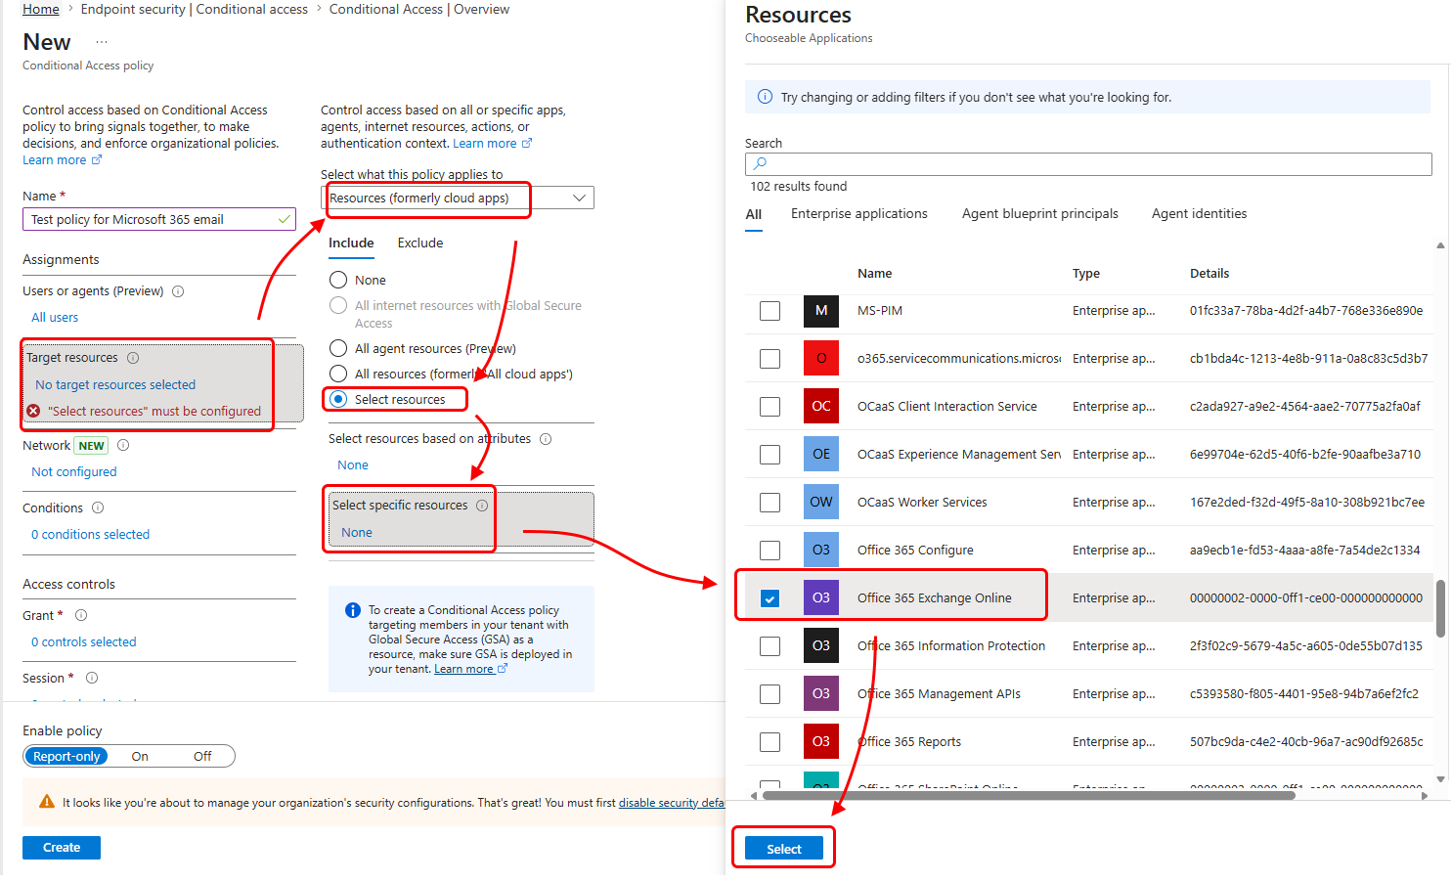Screen dimensions: 1451x883
Task: Click the policy Name input field
Action: click(x=159, y=219)
